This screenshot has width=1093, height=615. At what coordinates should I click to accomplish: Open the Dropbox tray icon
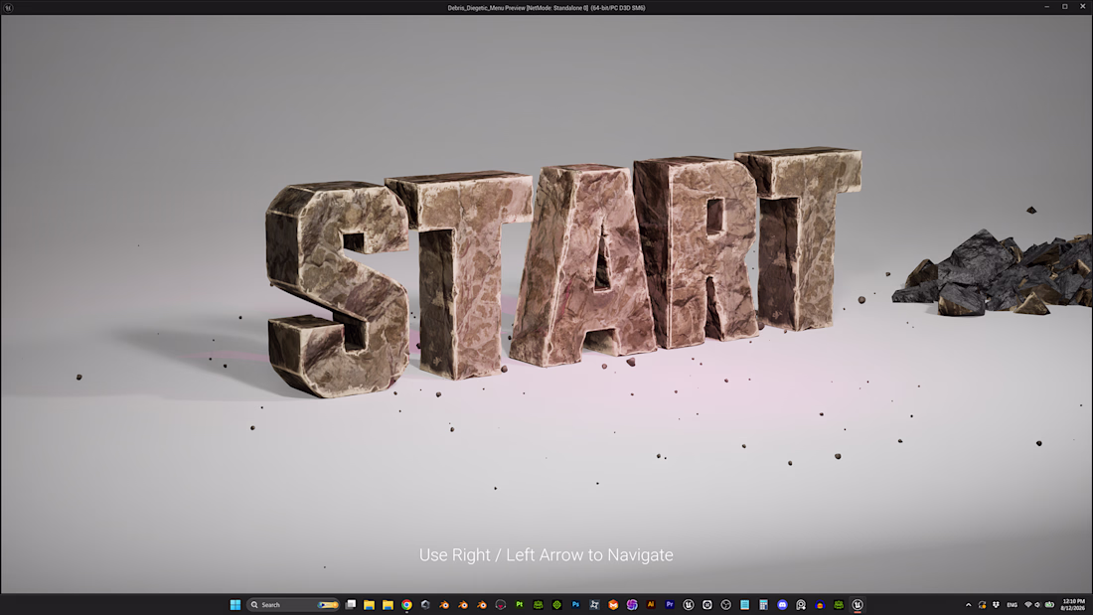pos(996,604)
